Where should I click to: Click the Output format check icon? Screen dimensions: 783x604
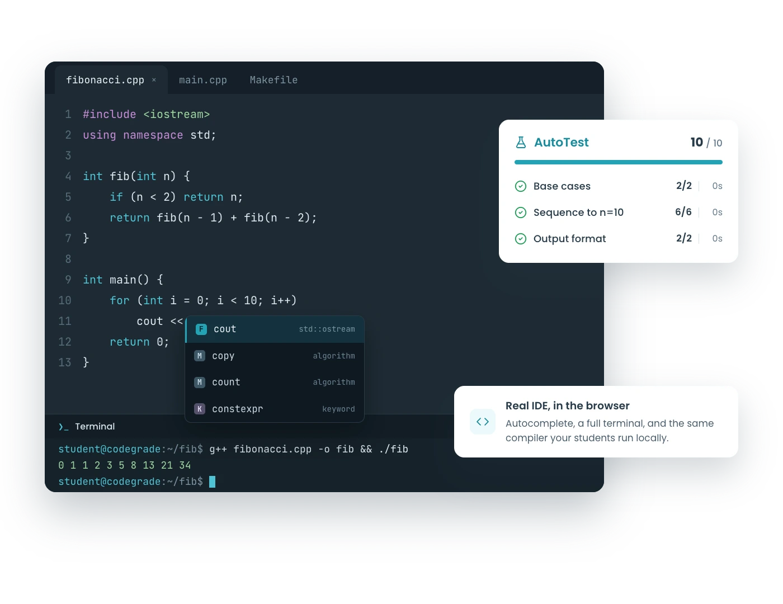coord(521,239)
